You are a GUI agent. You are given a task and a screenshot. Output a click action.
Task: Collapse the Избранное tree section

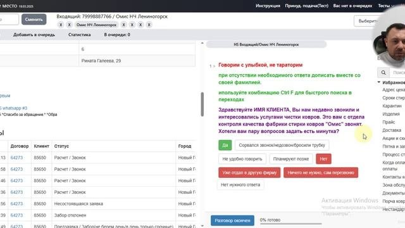click(379, 82)
